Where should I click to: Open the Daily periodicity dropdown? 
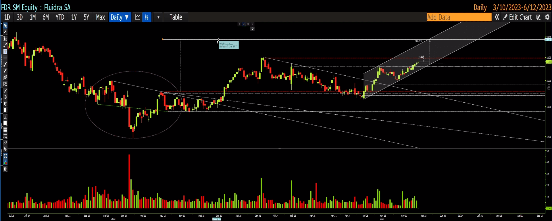pos(120,17)
